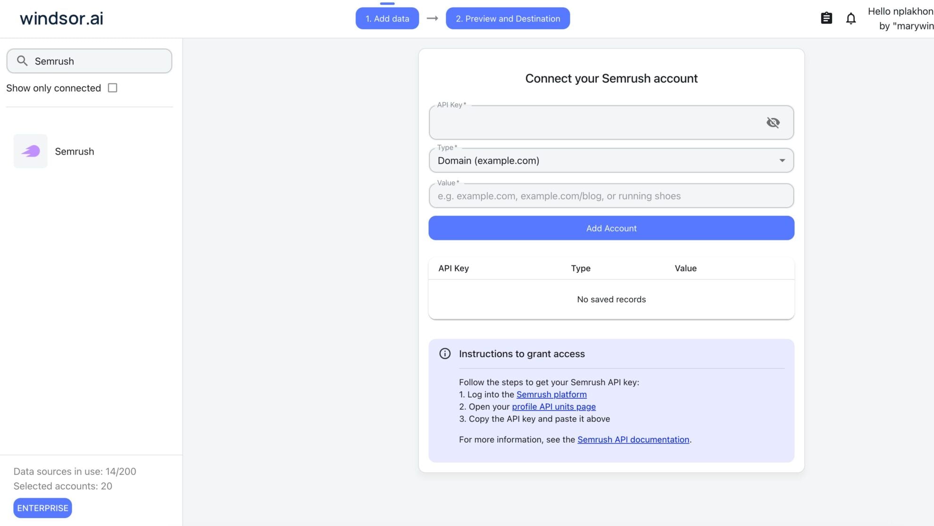Focus the API Key input field
This screenshot has height=526, width=934.
click(611, 123)
